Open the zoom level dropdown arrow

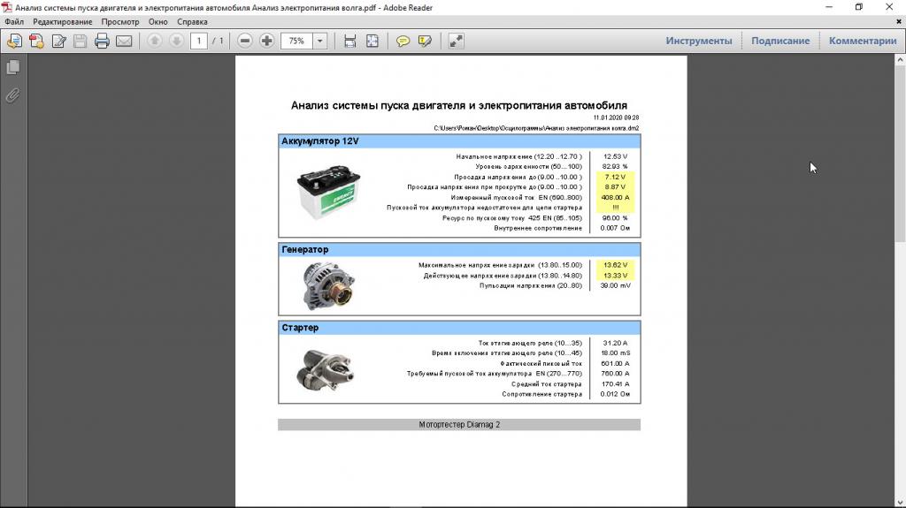pos(319,41)
